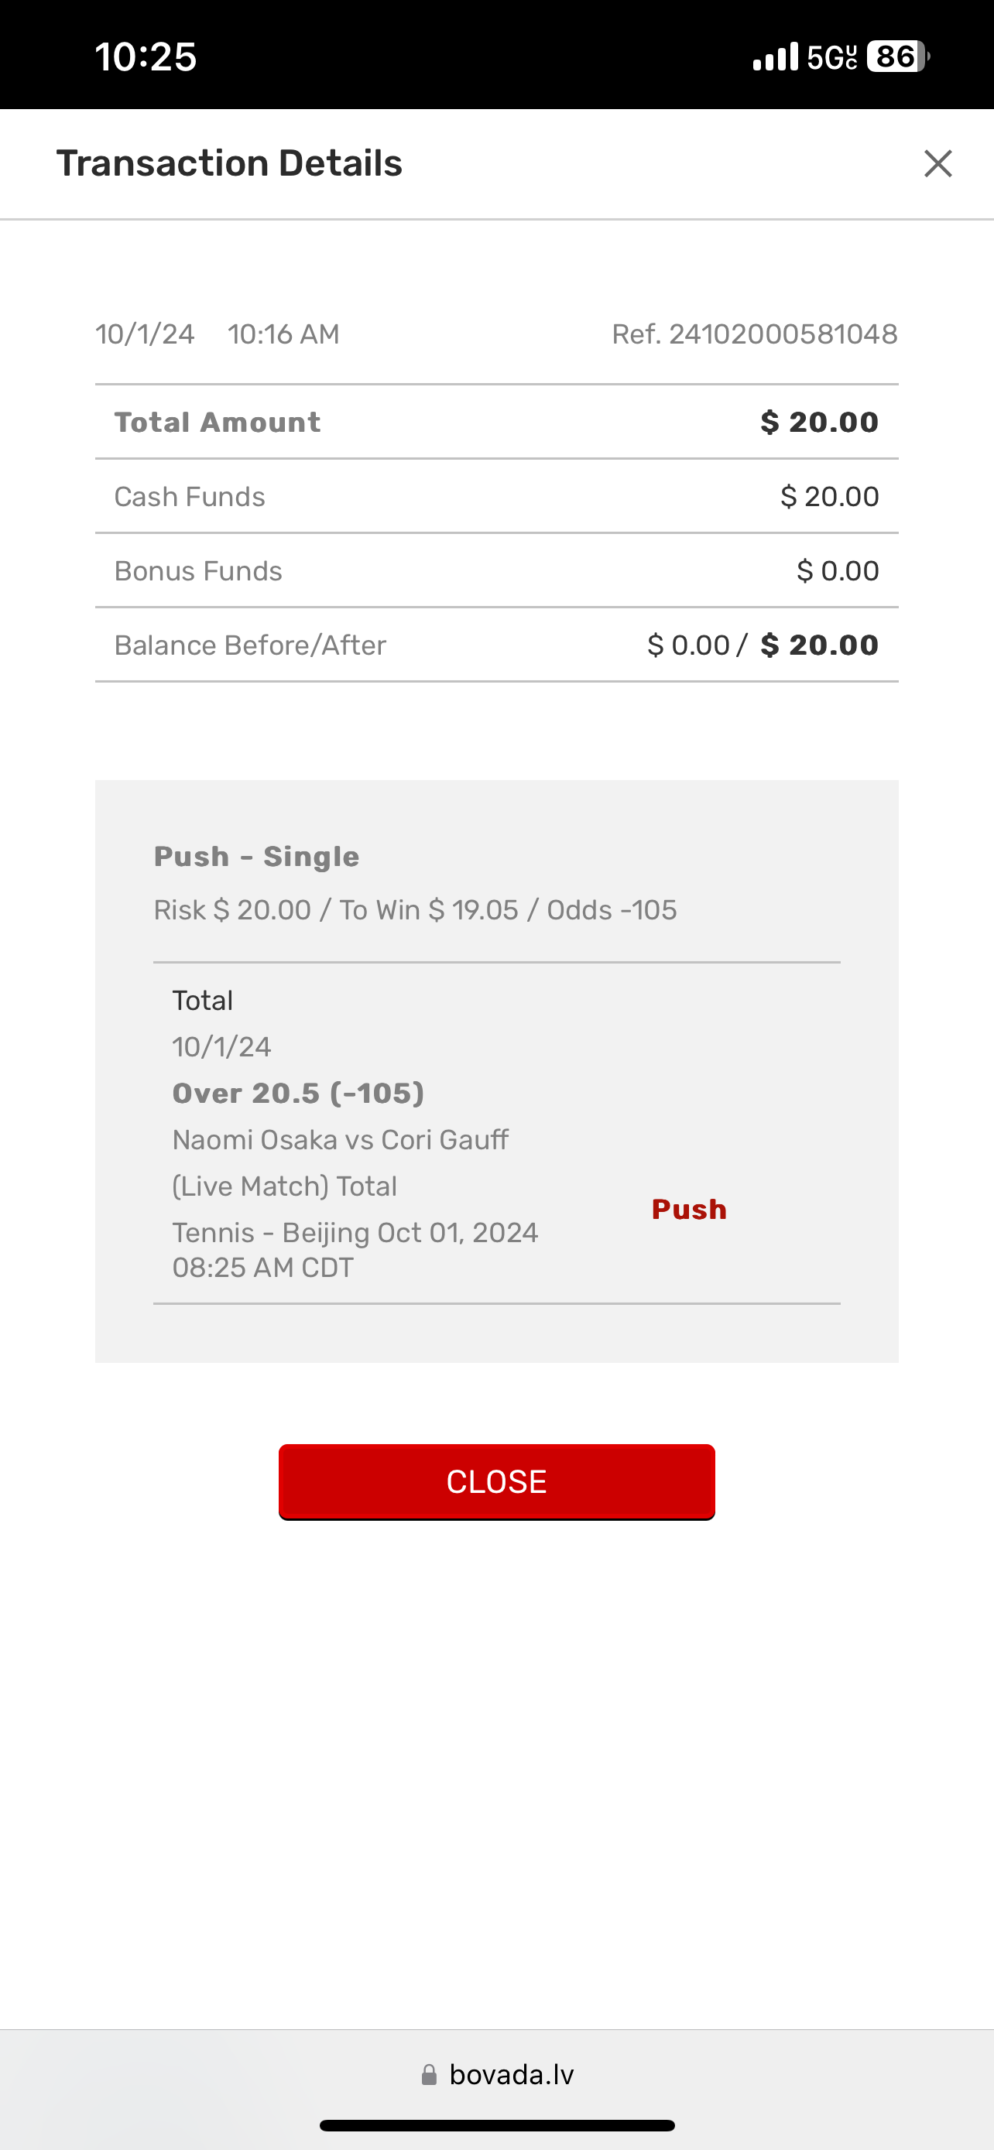The height and width of the screenshot is (2150, 994).
Task: Tap the Over 20.5 (-105) selection
Action: [298, 1094]
